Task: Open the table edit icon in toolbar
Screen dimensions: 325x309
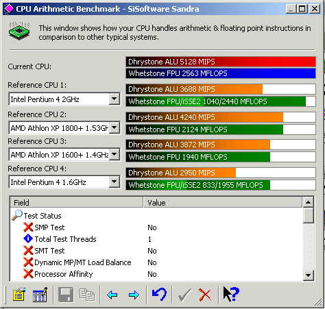Action: coord(40,295)
